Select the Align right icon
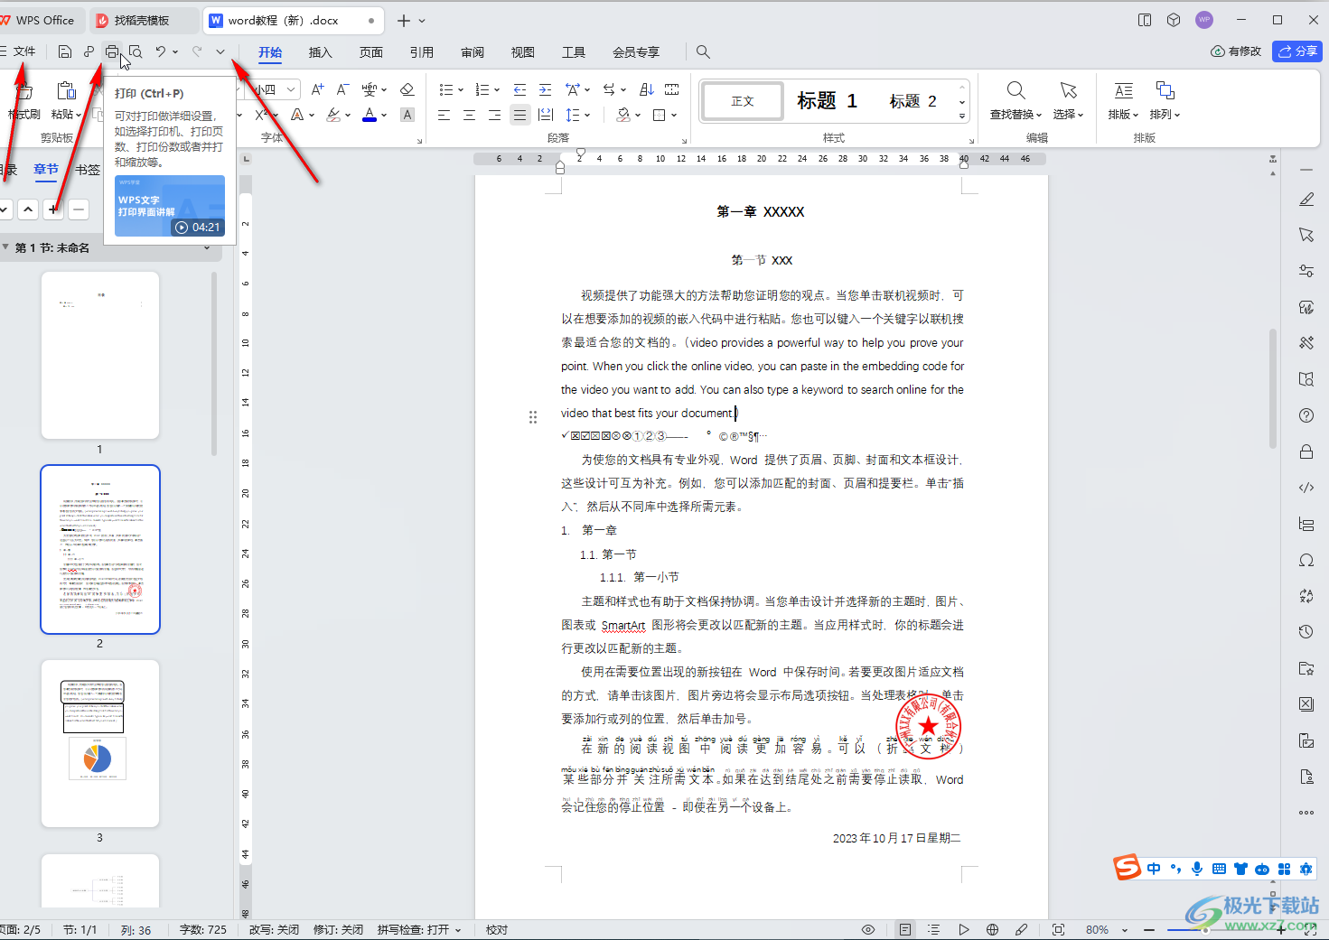The image size is (1329, 940). 494,115
